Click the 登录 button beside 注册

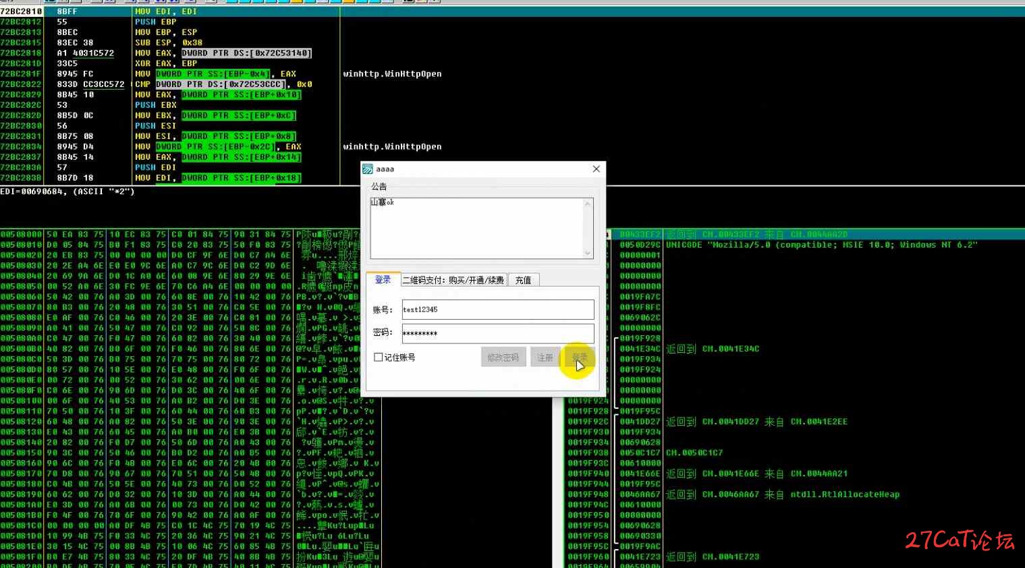pyautogui.click(x=580, y=358)
